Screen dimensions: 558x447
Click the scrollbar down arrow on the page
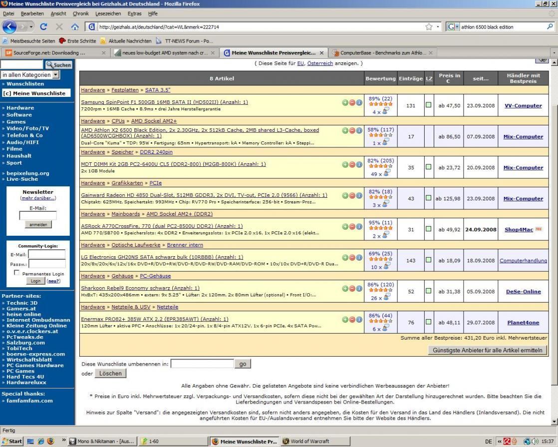(554, 422)
